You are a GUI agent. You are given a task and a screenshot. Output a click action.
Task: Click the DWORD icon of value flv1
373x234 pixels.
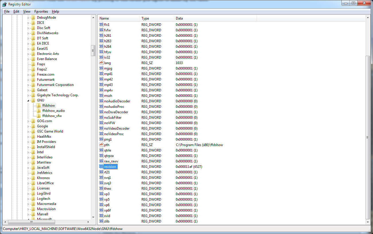pyautogui.click(x=101, y=25)
